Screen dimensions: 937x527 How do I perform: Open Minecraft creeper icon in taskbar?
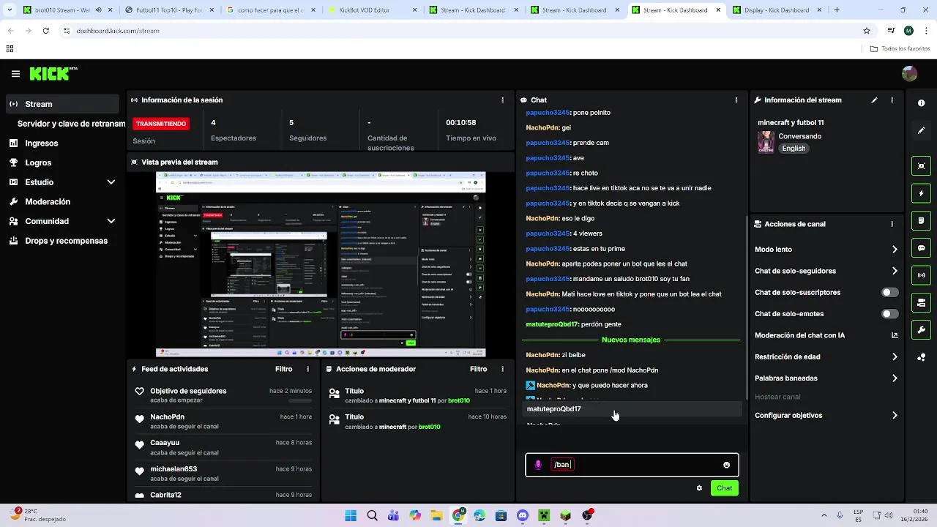point(544,515)
